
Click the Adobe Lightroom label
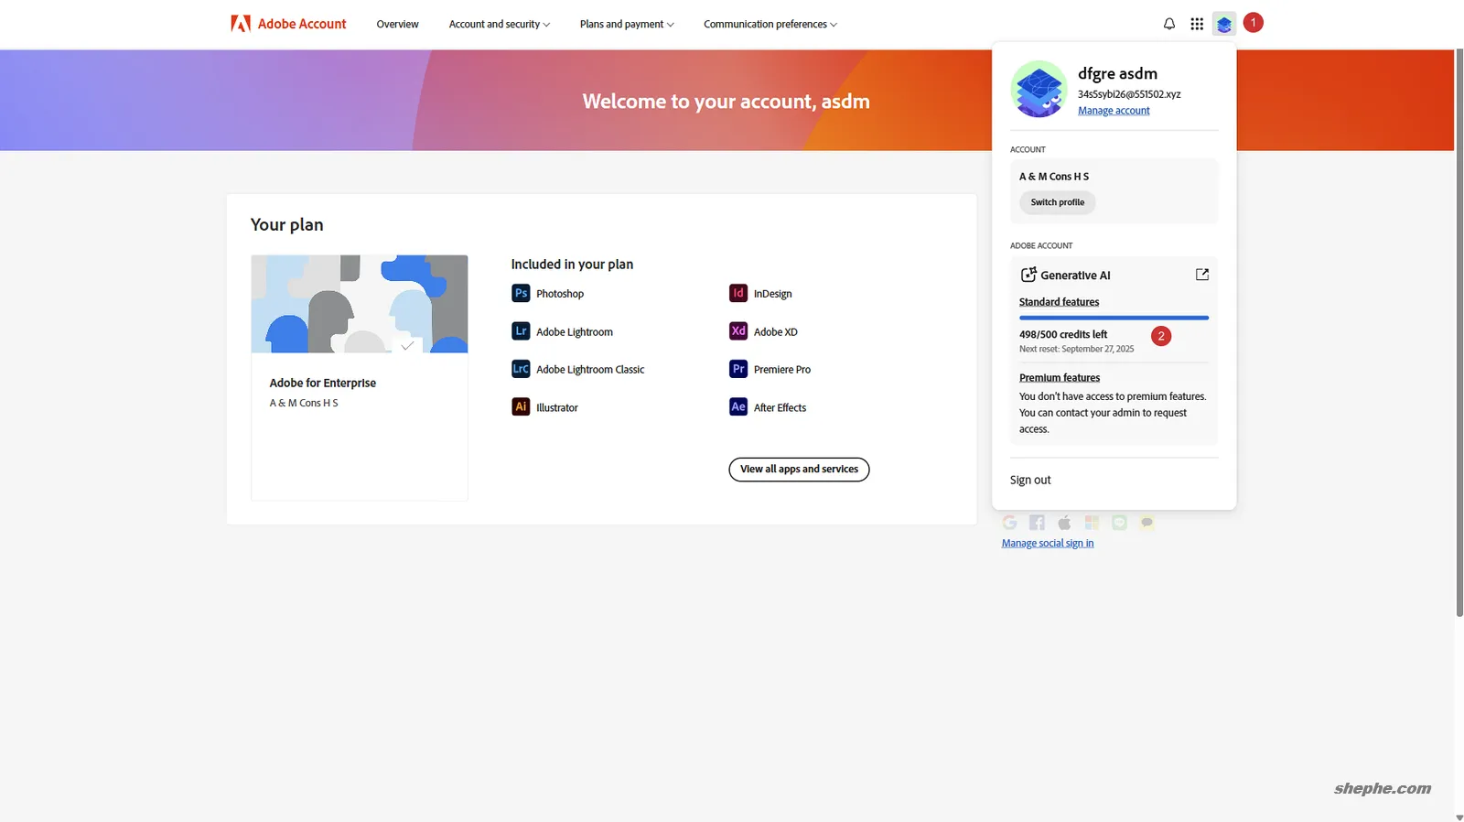click(x=575, y=332)
